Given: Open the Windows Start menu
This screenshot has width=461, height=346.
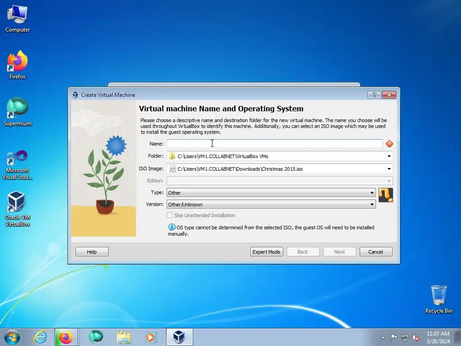Looking at the screenshot, I should [x=12, y=337].
